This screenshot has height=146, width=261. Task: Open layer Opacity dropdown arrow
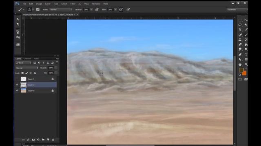[56, 68]
